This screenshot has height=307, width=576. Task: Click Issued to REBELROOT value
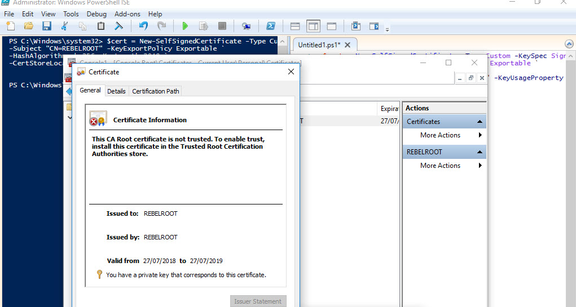[x=161, y=213]
